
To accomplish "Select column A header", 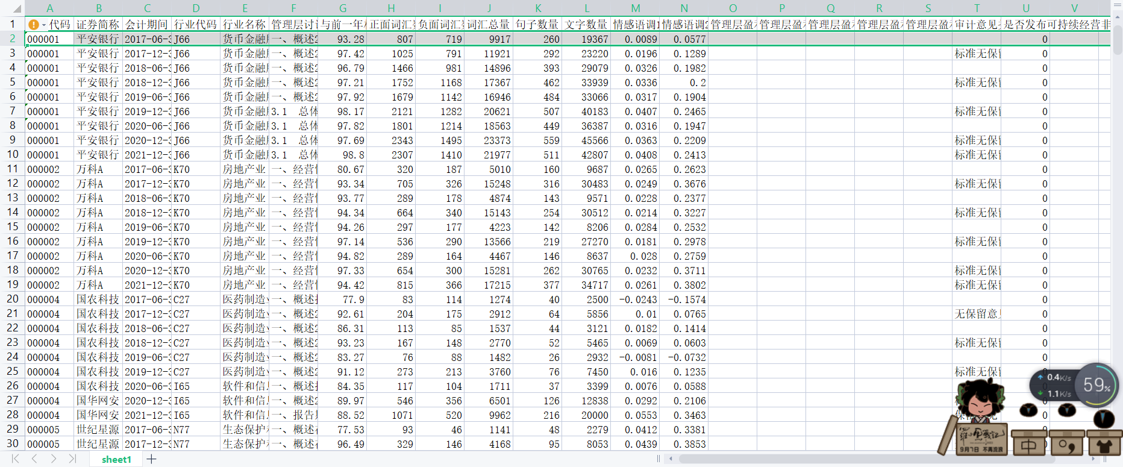I will [49, 8].
